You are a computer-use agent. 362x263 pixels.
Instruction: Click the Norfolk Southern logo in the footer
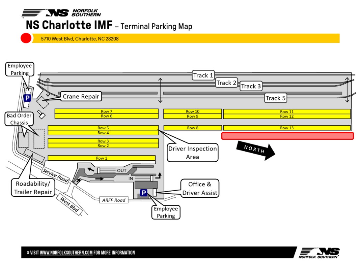(x=319, y=253)
